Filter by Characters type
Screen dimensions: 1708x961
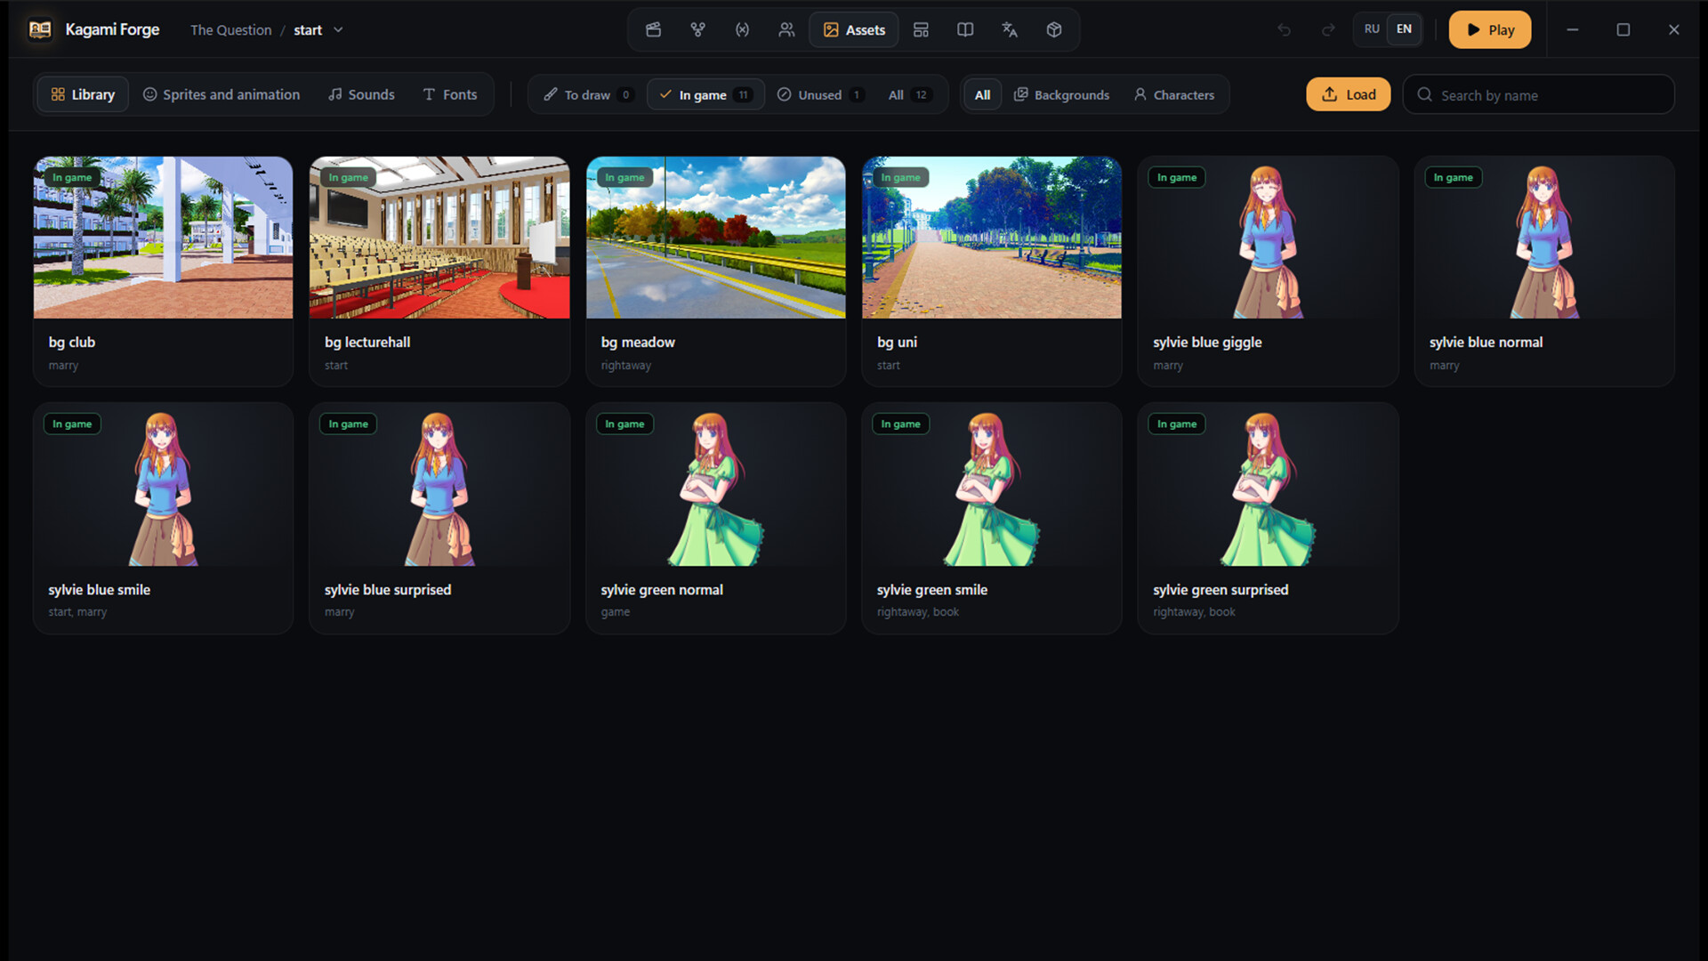click(1174, 94)
